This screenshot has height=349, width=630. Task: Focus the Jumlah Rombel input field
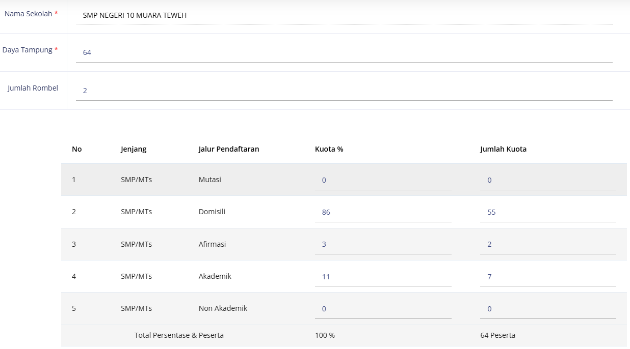click(x=344, y=91)
